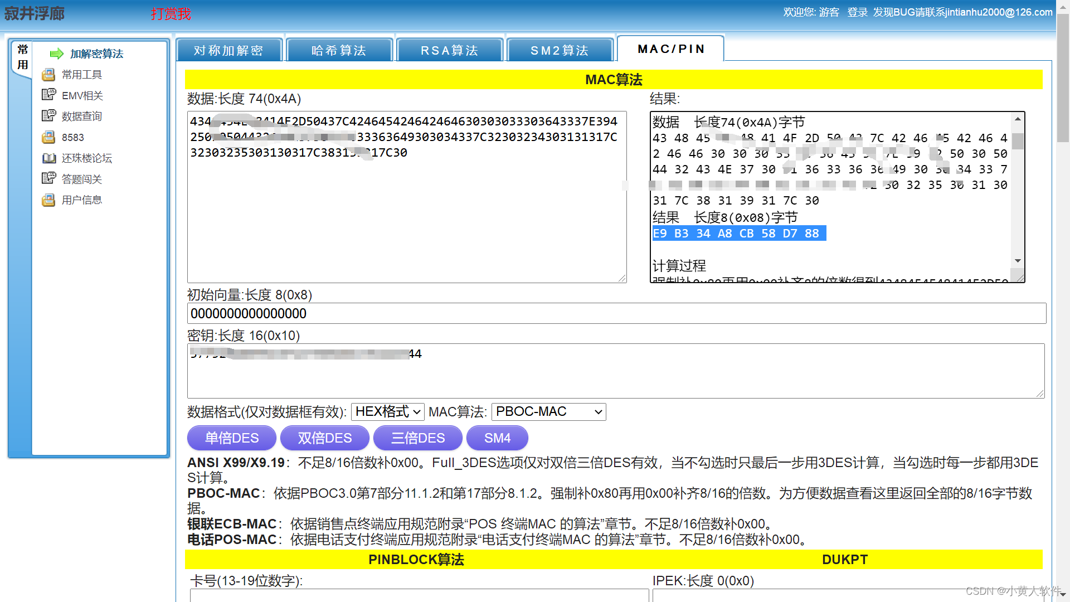This screenshot has width=1070, height=602.
Task: Open the MAC算法 PBOC-MAC dropdown
Action: (x=549, y=412)
